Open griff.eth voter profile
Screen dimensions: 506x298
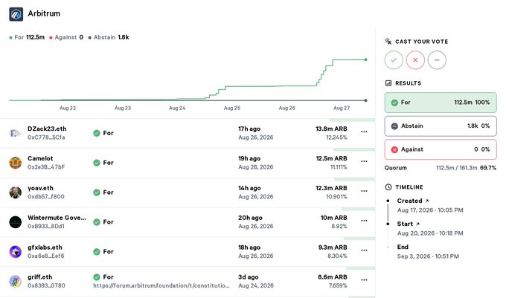click(40, 277)
